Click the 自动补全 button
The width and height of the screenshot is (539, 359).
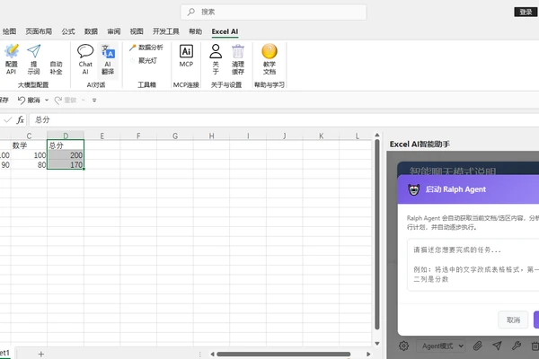click(x=56, y=67)
